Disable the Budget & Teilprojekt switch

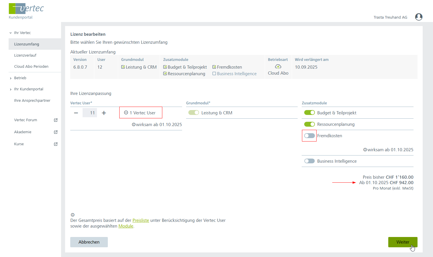[x=309, y=113]
